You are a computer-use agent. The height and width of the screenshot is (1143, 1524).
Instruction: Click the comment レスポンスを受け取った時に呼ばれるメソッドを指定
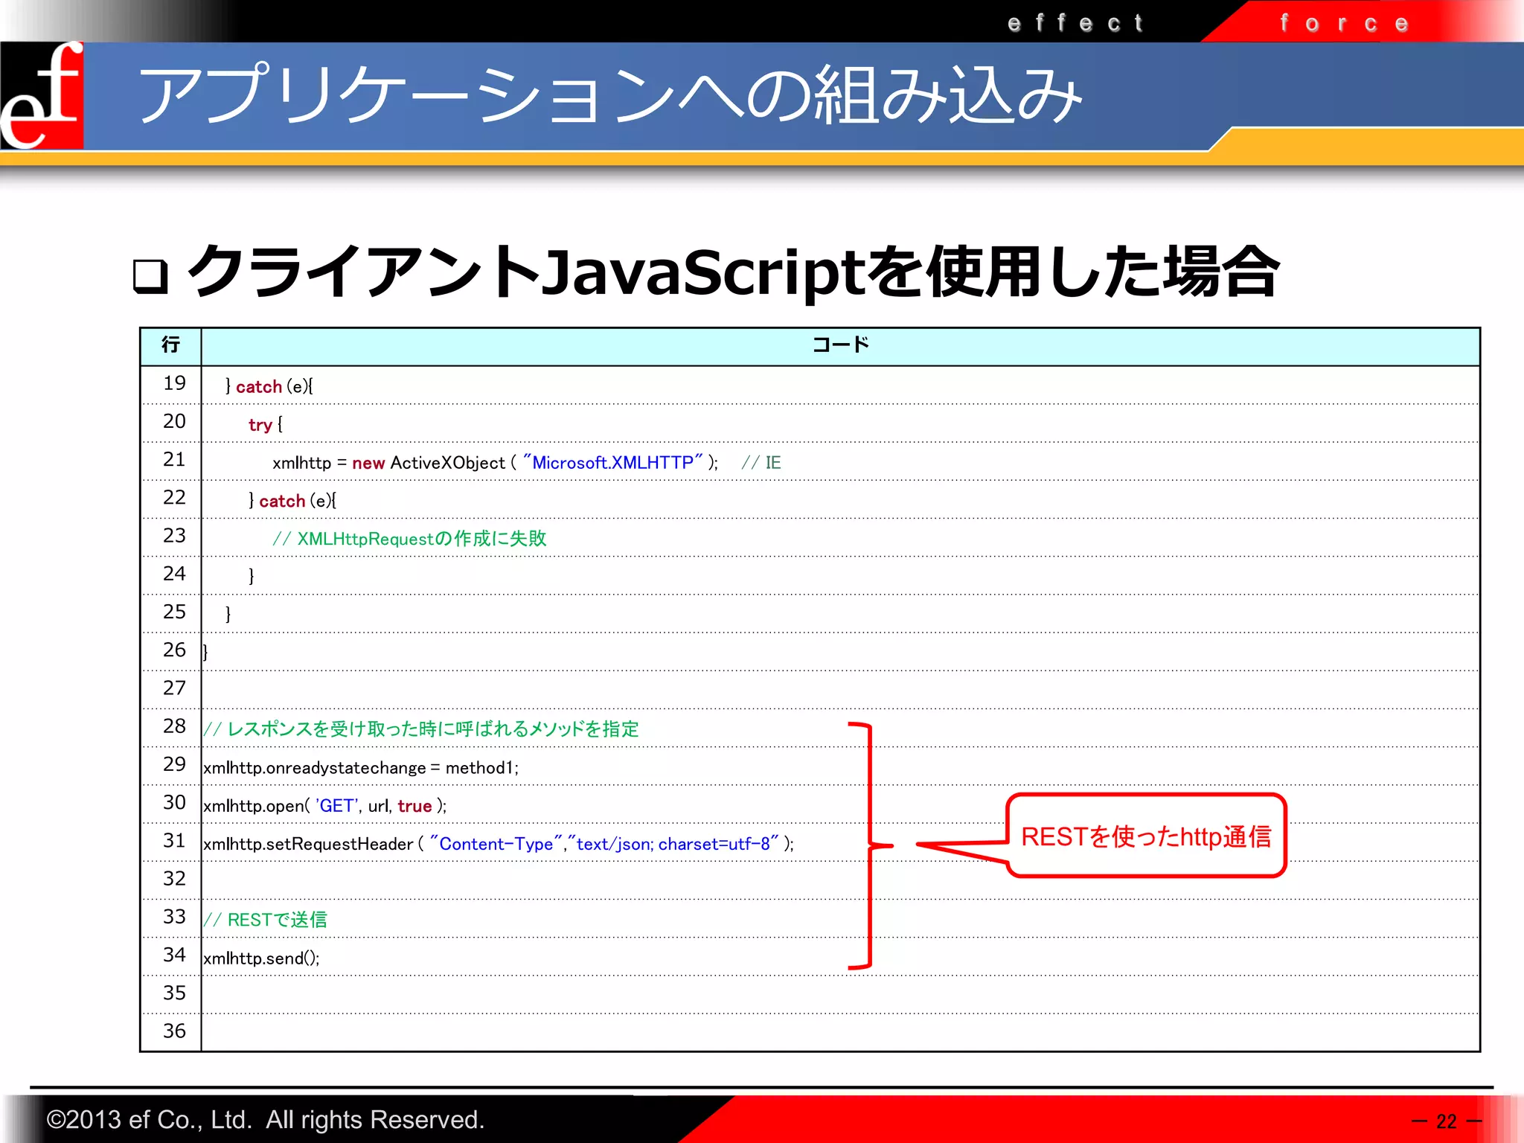point(421,729)
